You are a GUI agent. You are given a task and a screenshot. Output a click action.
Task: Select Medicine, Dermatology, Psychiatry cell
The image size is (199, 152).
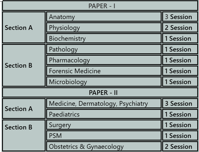tap(104, 103)
